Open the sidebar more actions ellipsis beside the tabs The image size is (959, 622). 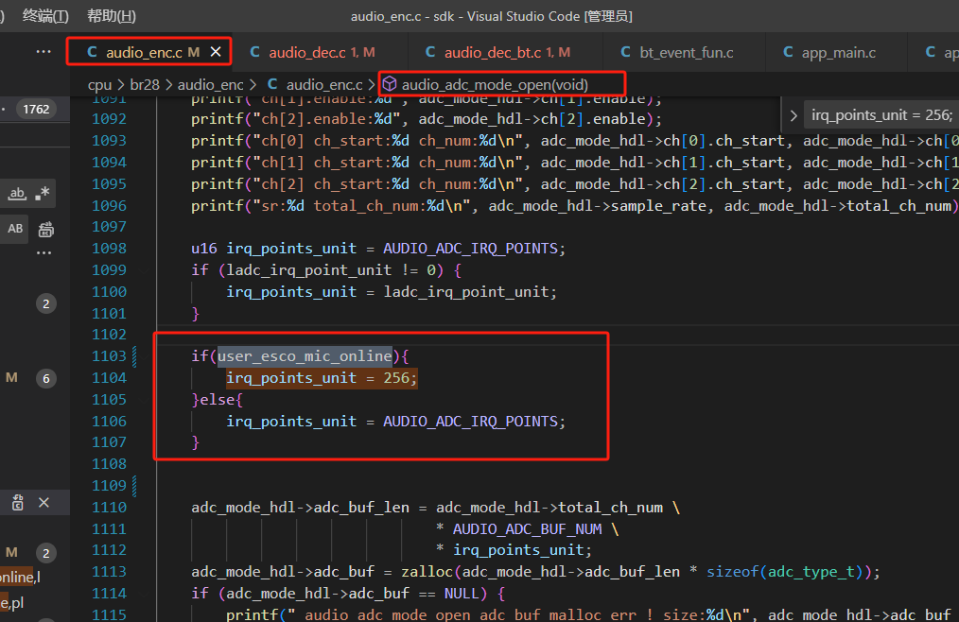[x=44, y=52]
